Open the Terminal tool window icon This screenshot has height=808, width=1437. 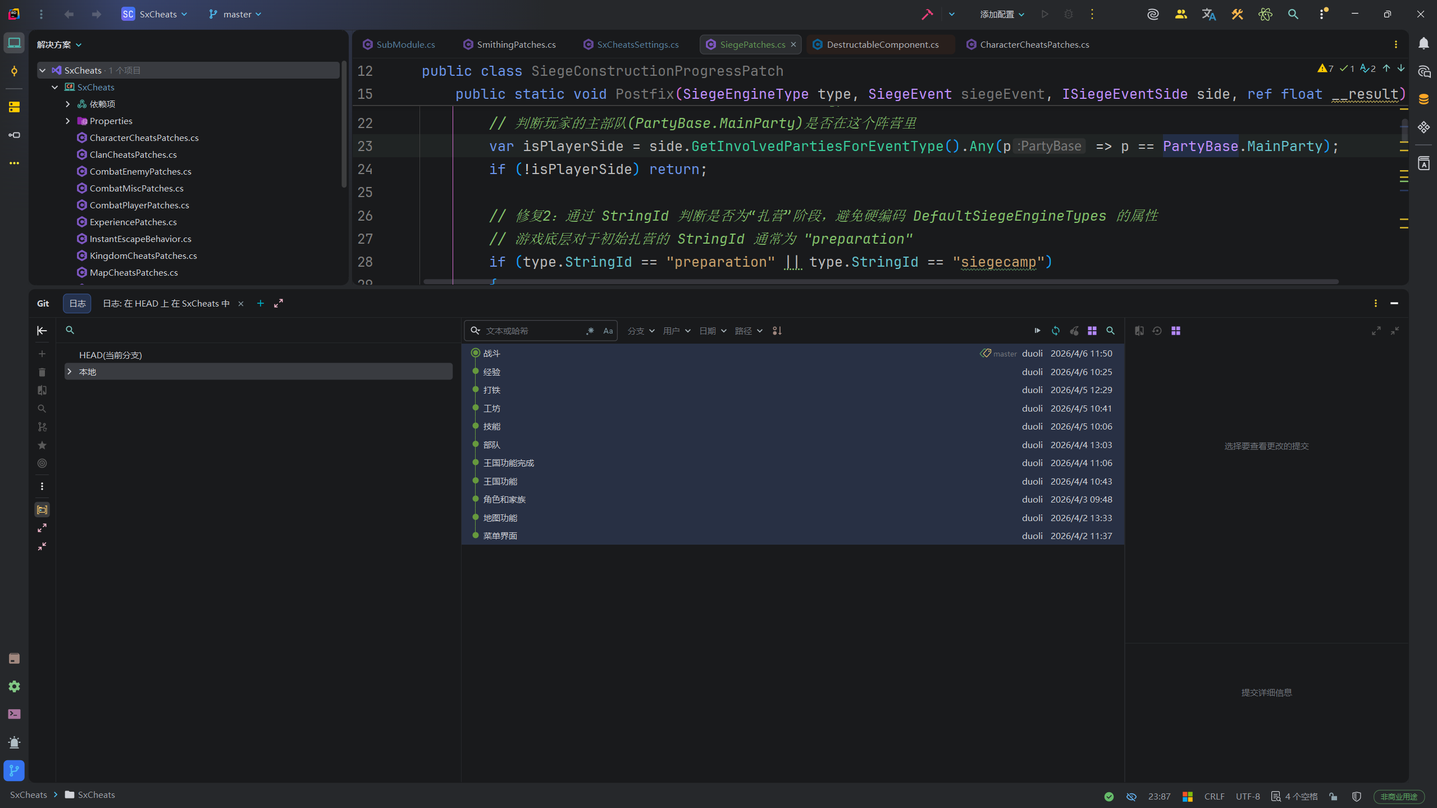pyautogui.click(x=14, y=714)
